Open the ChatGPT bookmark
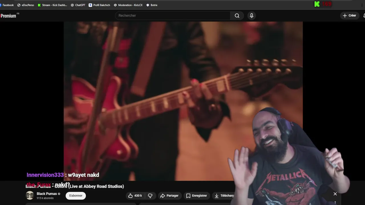365x205 pixels. point(78,5)
